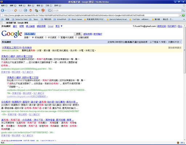The image size is (186, 145).
Task: Open the Forward button history dropdown arrow
Action: point(12,11)
